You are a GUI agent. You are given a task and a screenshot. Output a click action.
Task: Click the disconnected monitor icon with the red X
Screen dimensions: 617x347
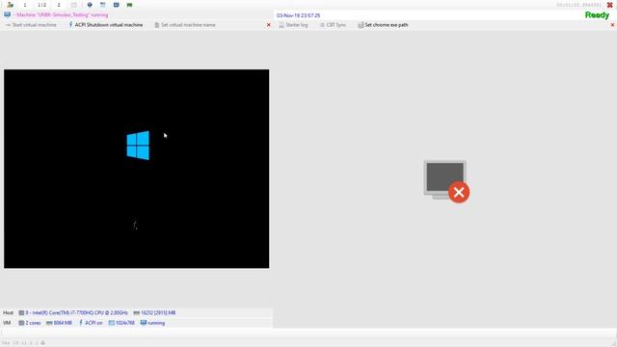[x=446, y=181]
